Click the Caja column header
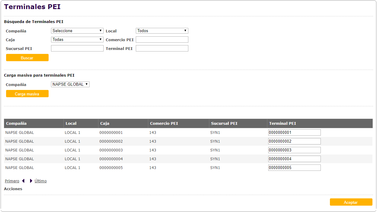The height and width of the screenshot is (212, 377). 123,124
